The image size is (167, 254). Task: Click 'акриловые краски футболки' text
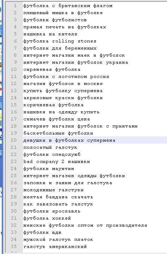(63, 98)
